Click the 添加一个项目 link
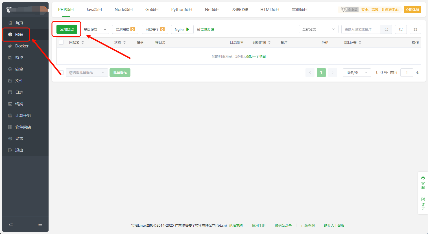The width and height of the screenshot is (428, 234). pyautogui.click(x=256, y=56)
